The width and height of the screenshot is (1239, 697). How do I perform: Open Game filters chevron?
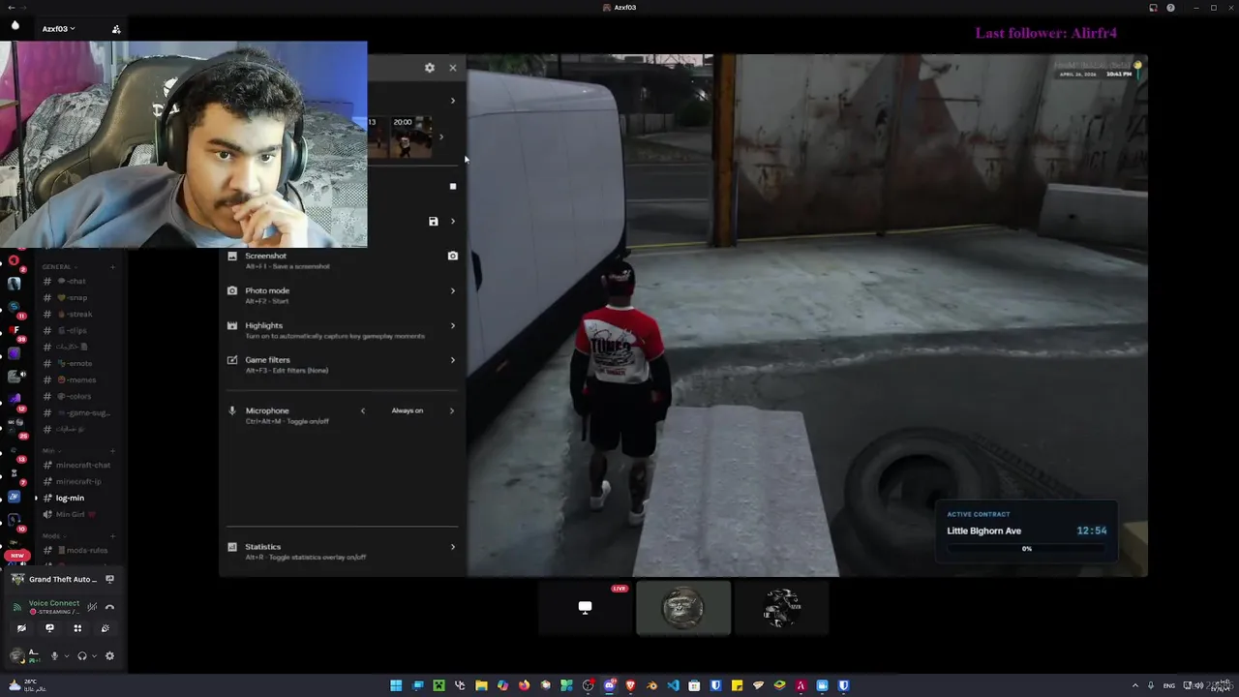(x=453, y=360)
